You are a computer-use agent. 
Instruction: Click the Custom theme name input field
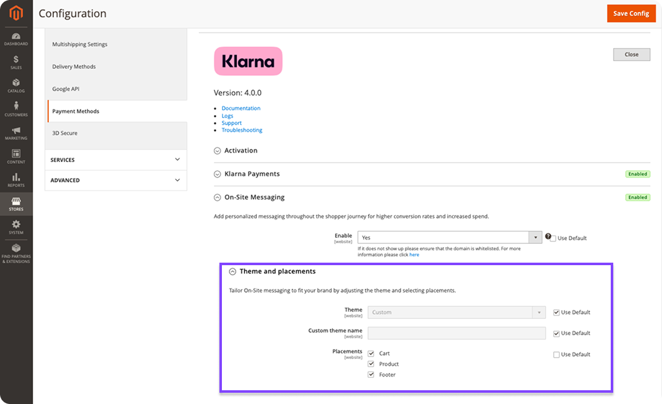[456, 333]
